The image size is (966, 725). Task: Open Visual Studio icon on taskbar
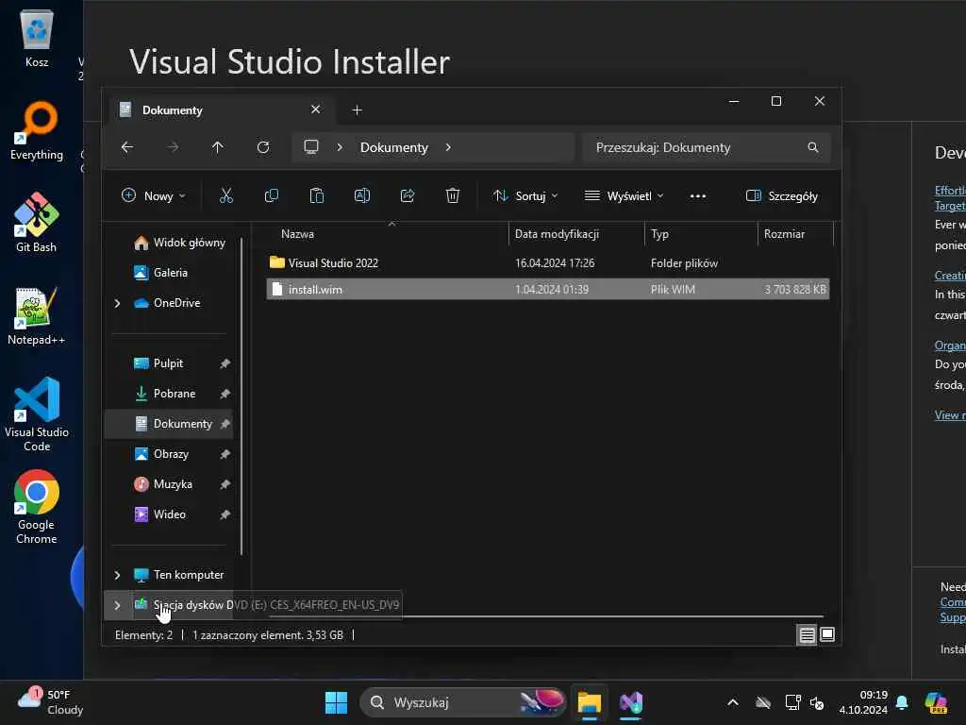click(631, 702)
